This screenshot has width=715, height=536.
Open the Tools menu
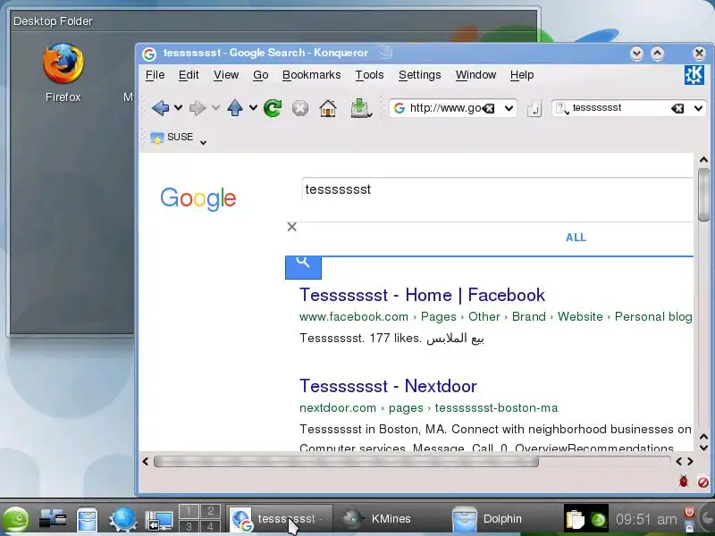click(369, 75)
